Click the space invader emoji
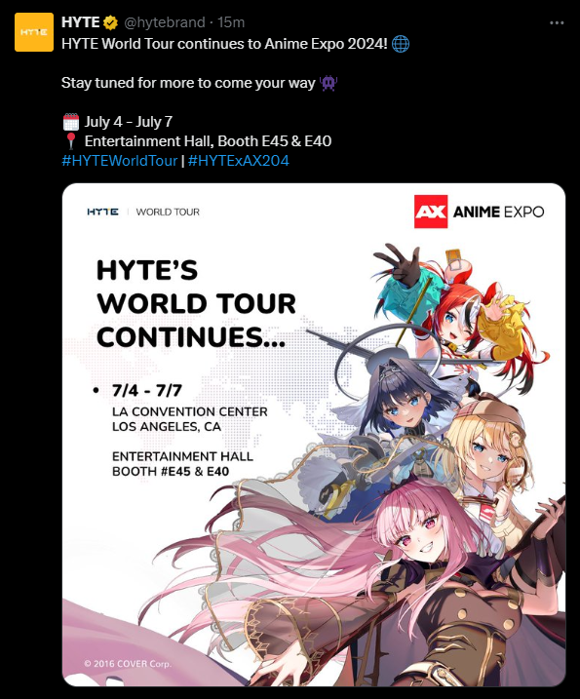This screenshot has height=699, width=580. [x=329, y=83]
